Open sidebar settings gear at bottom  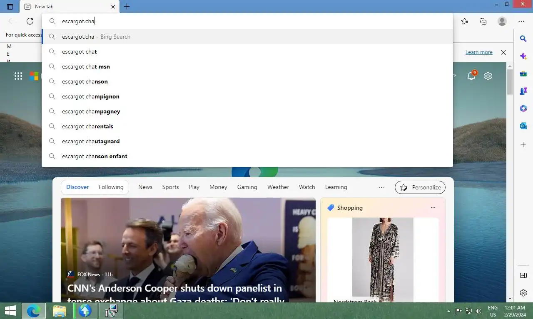[523, 293]
